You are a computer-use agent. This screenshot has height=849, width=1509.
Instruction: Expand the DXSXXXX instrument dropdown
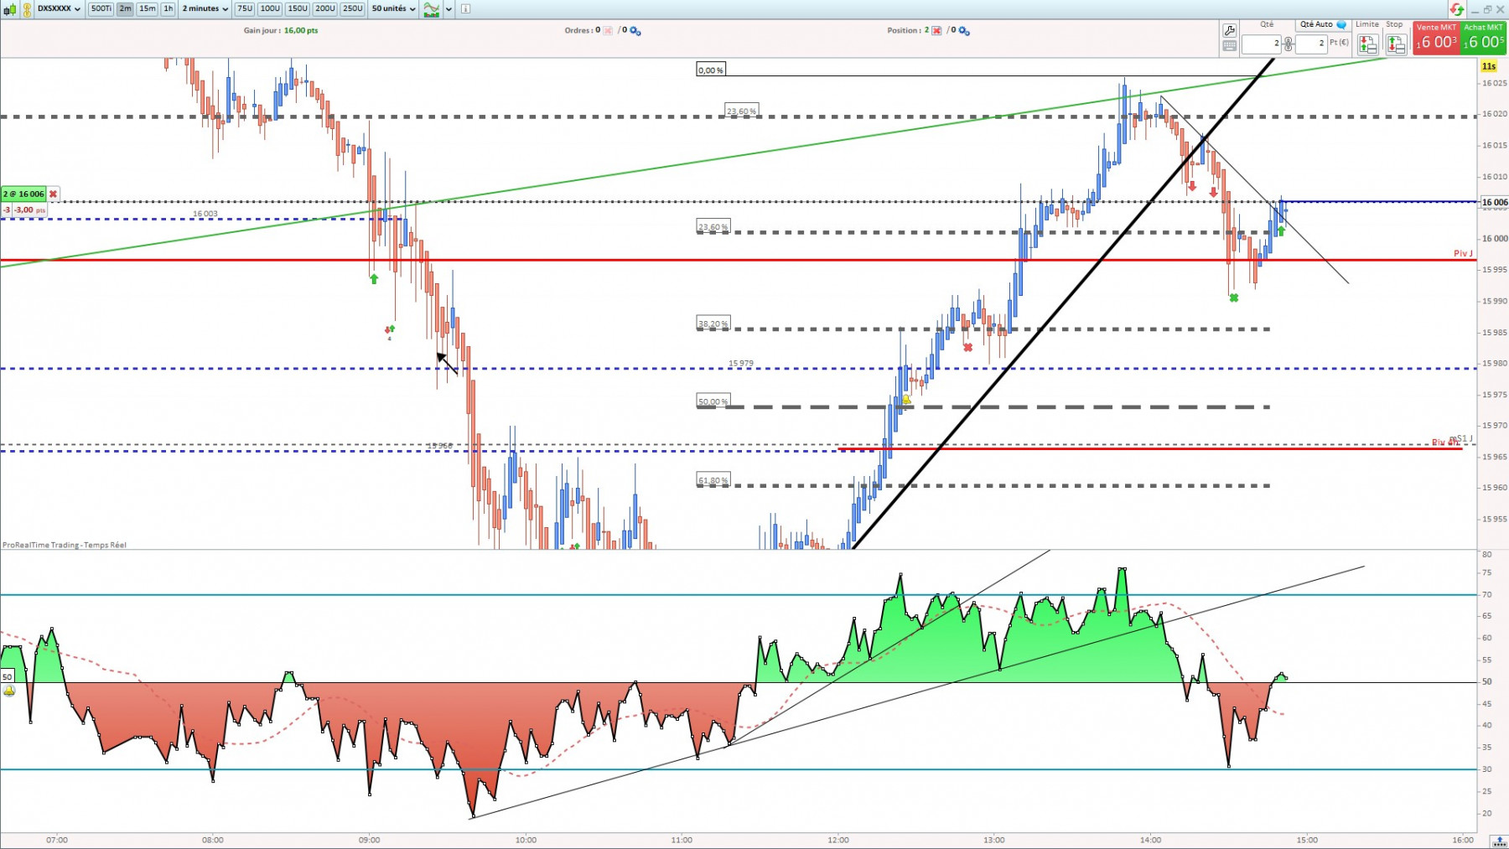point(59,8)
